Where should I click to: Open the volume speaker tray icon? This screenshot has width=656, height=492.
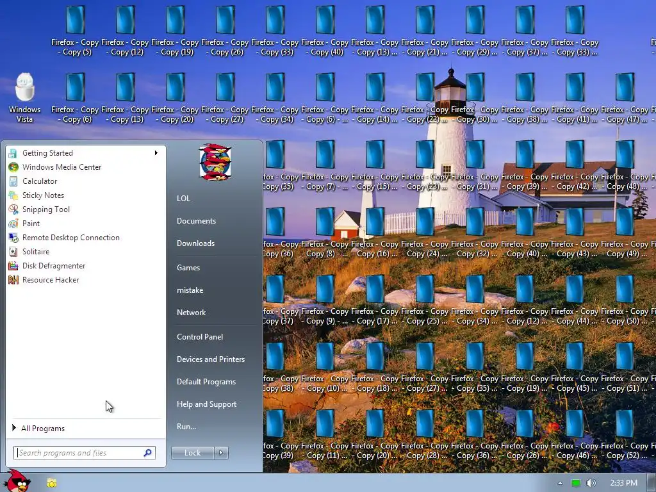click(x=591, y=483)
